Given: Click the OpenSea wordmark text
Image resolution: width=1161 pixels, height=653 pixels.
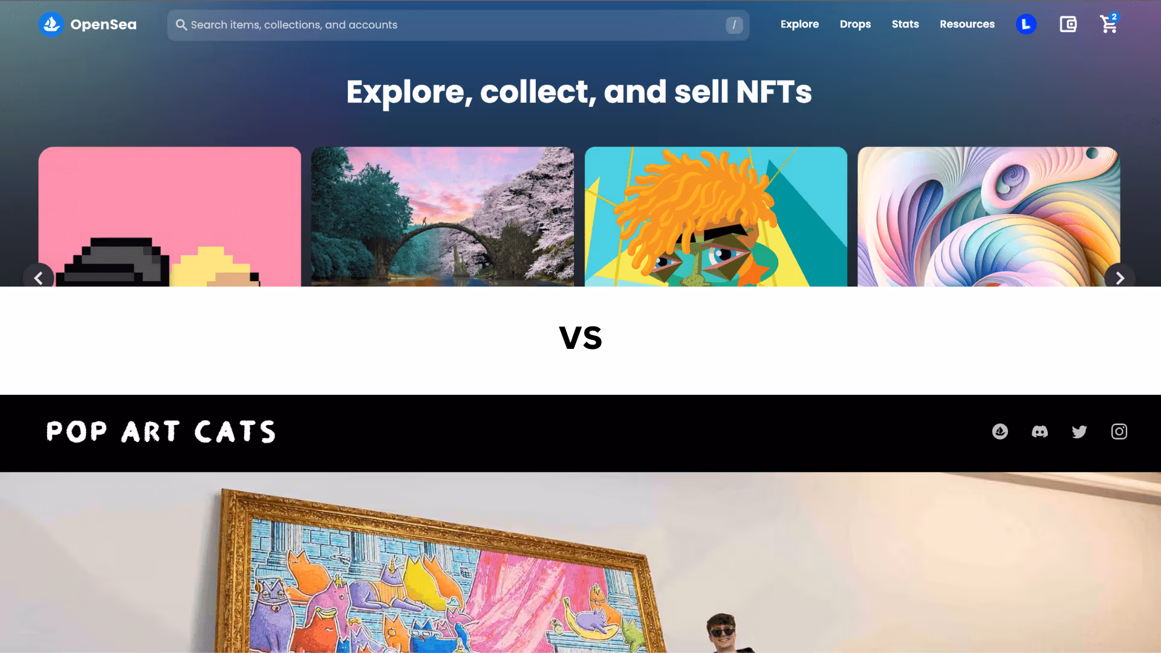Looking at the screenshot, I should click(103, 25).
